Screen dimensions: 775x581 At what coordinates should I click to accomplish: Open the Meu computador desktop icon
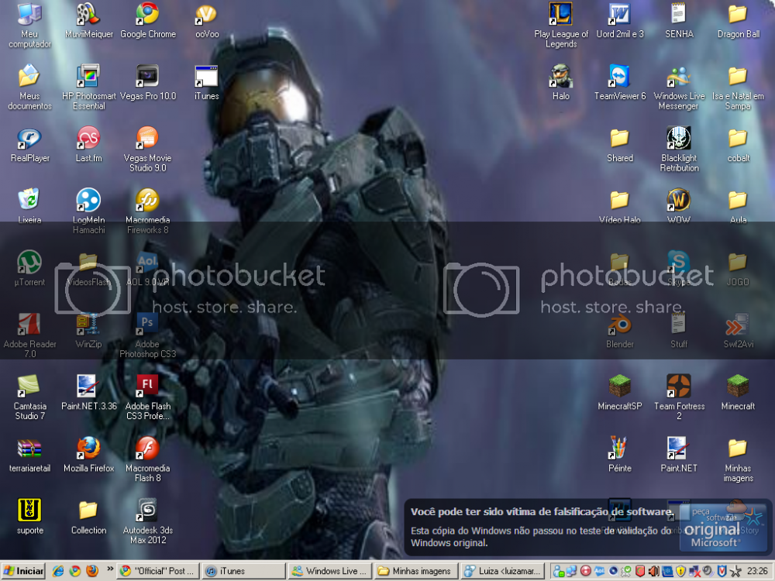pyautogui.click(x=29, y=25)
